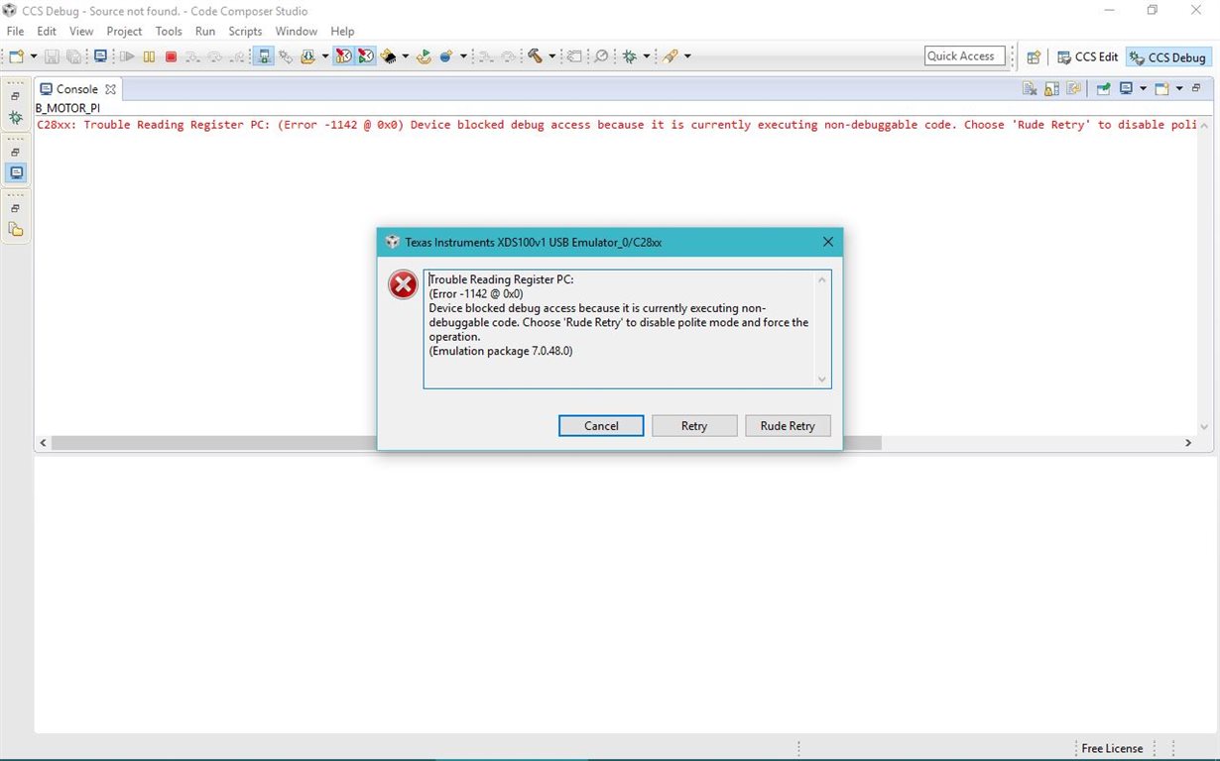
Task: Click the New file toolbar icon
Action: 17,56
